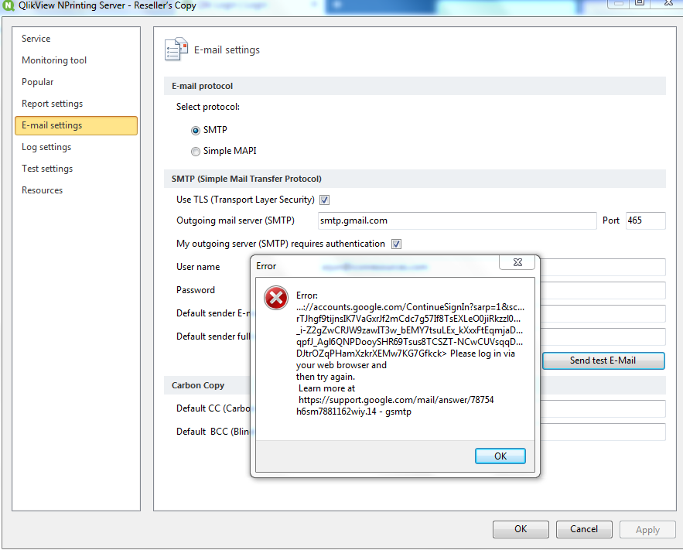Toggle Use TLS (Transport Layer Security)

(x=324, y=200)
